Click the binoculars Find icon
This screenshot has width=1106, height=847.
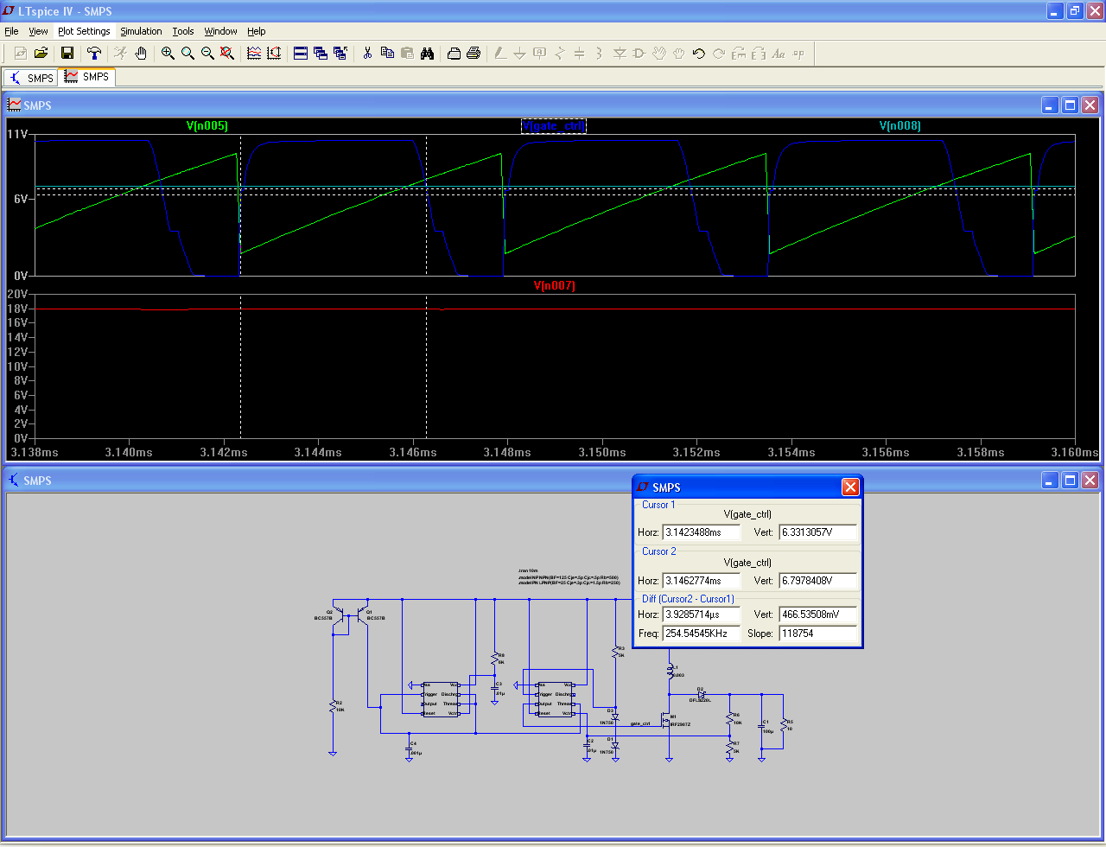(x=427, y=54)
